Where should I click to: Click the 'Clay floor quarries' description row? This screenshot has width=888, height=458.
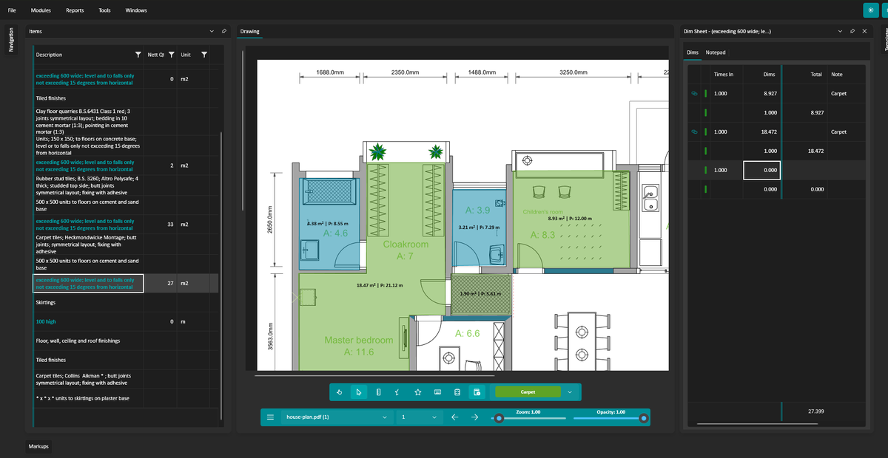pos(89,121)
